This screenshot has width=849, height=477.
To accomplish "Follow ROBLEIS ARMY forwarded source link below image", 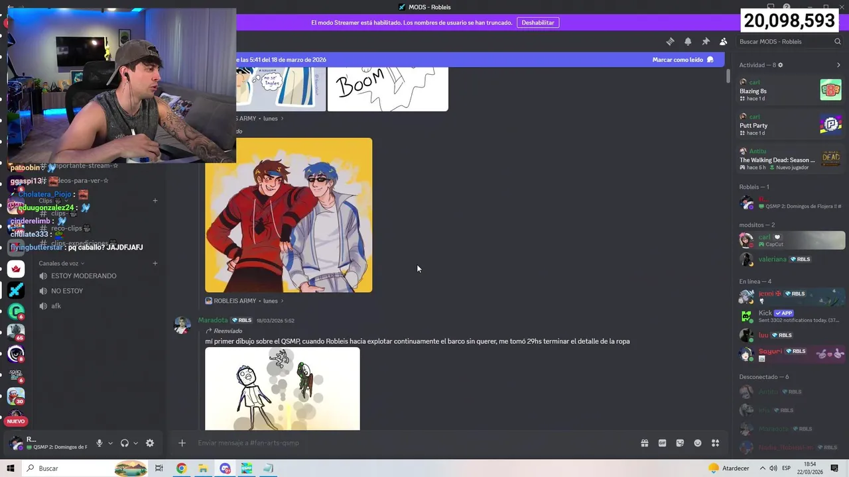I will (244, 301).
